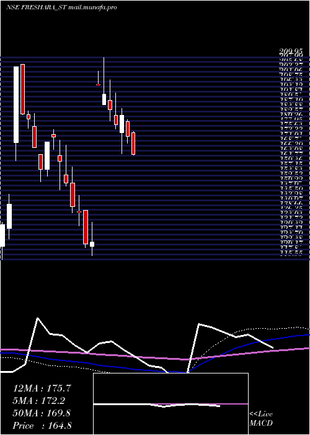Click inside the MACD sub-chart panel

coord(170,404)
